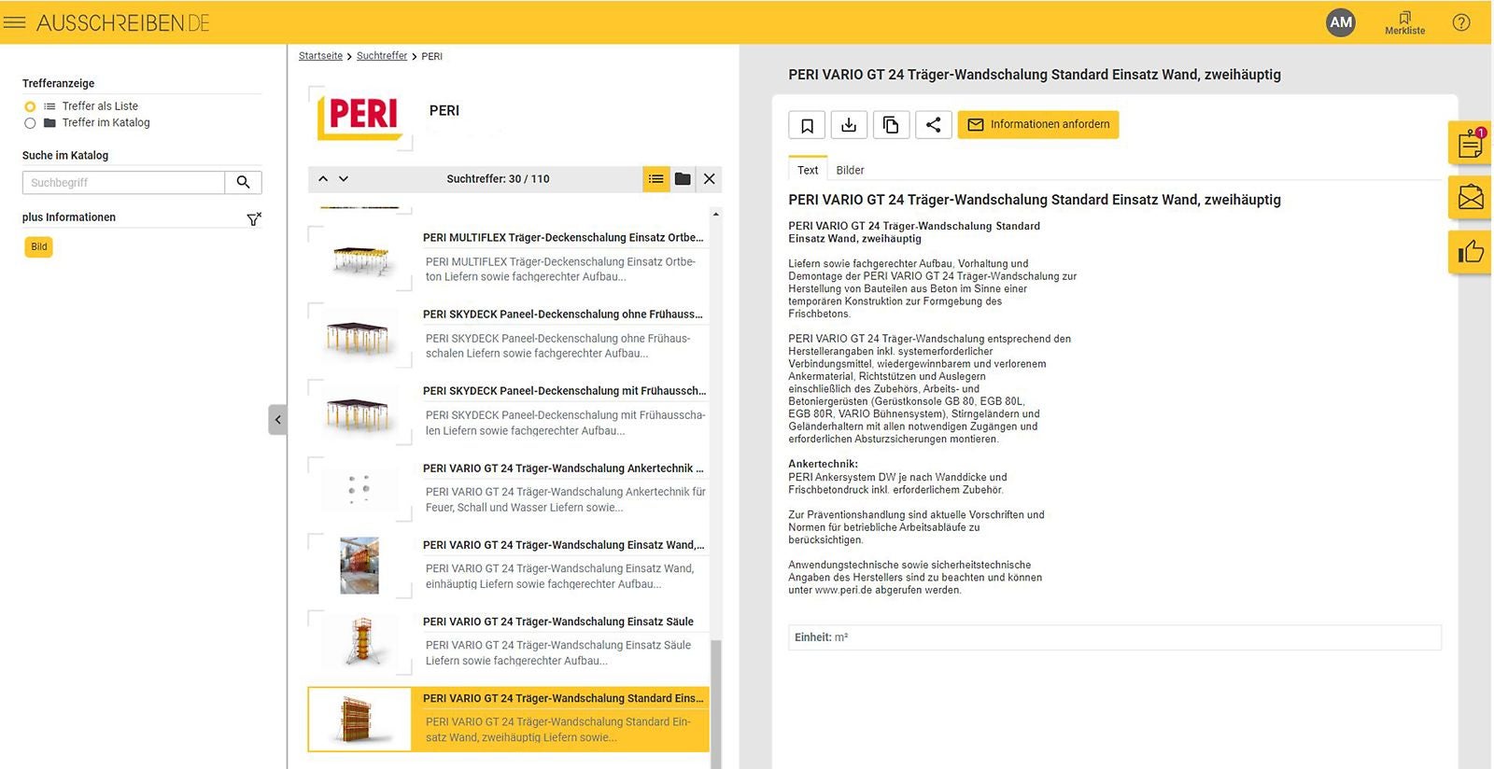Go to next search hit arrow
This screenshot has height=769, width=1494.
click(x=344, y=179)
